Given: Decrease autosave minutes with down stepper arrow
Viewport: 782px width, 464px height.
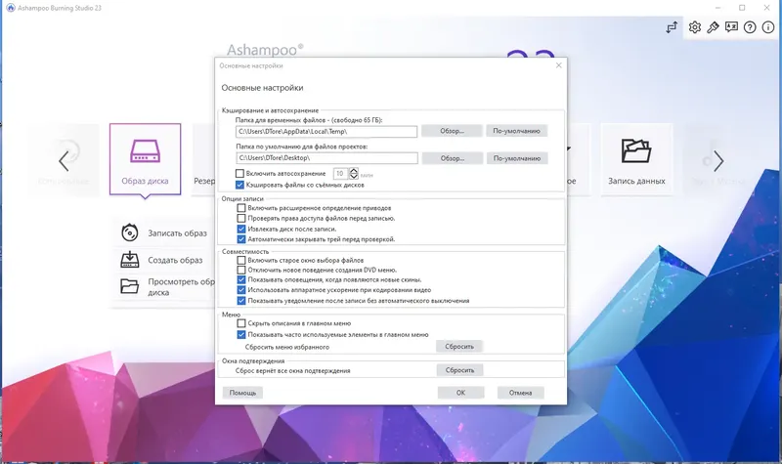Looking at the screenshot, I should click(354, 177).
